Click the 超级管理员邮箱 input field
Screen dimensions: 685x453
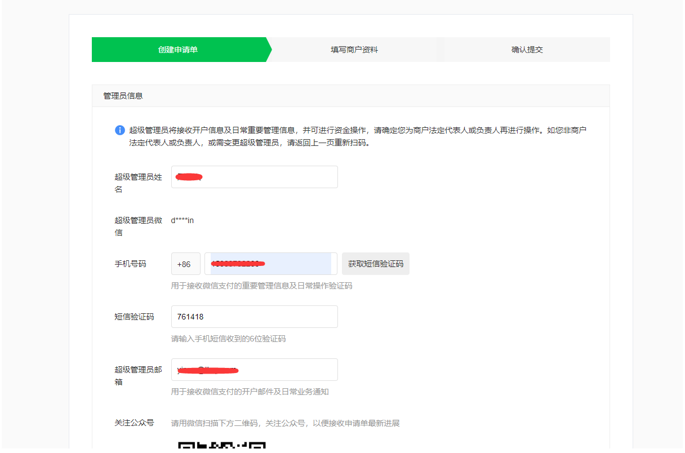point(254,370)
